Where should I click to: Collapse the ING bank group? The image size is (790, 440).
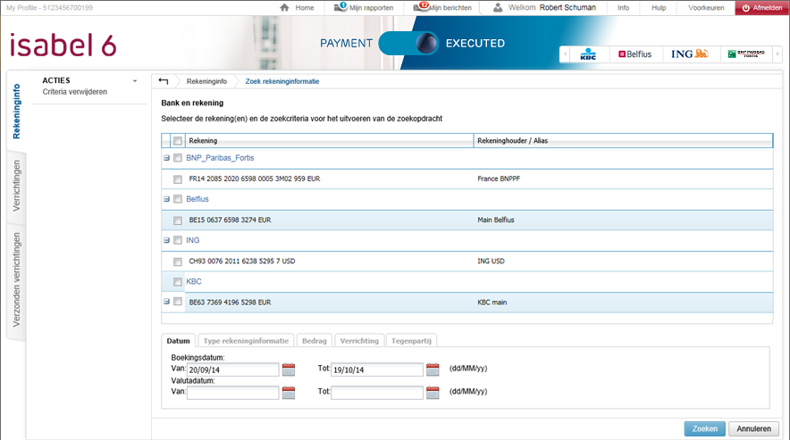tap(166, 240)
